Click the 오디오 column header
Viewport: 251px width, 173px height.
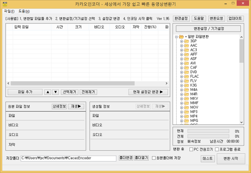click(120, 27)
